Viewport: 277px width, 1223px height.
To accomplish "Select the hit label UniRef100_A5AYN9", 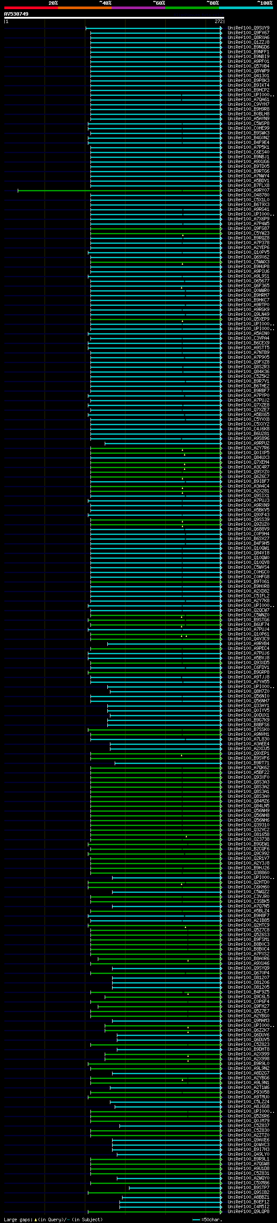I will (248, 119).
